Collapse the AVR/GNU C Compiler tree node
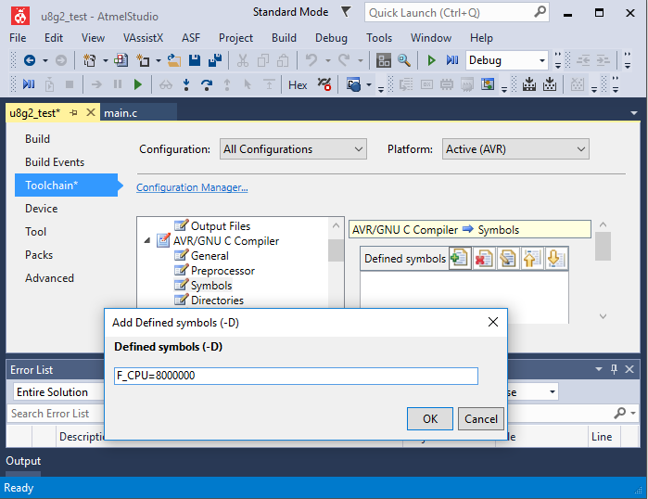Viewport: 648px width, 499px height. pyautogui.click(x=148, y=241)
